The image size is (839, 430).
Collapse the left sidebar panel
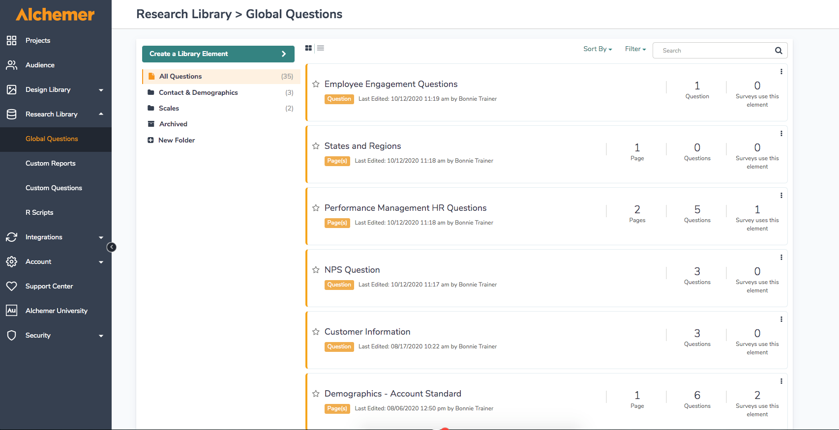tap(112, 247)
